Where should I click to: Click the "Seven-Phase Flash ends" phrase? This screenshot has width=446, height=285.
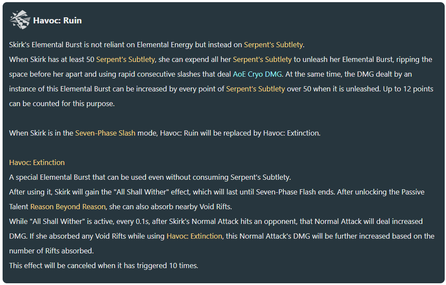pos(295,192)
